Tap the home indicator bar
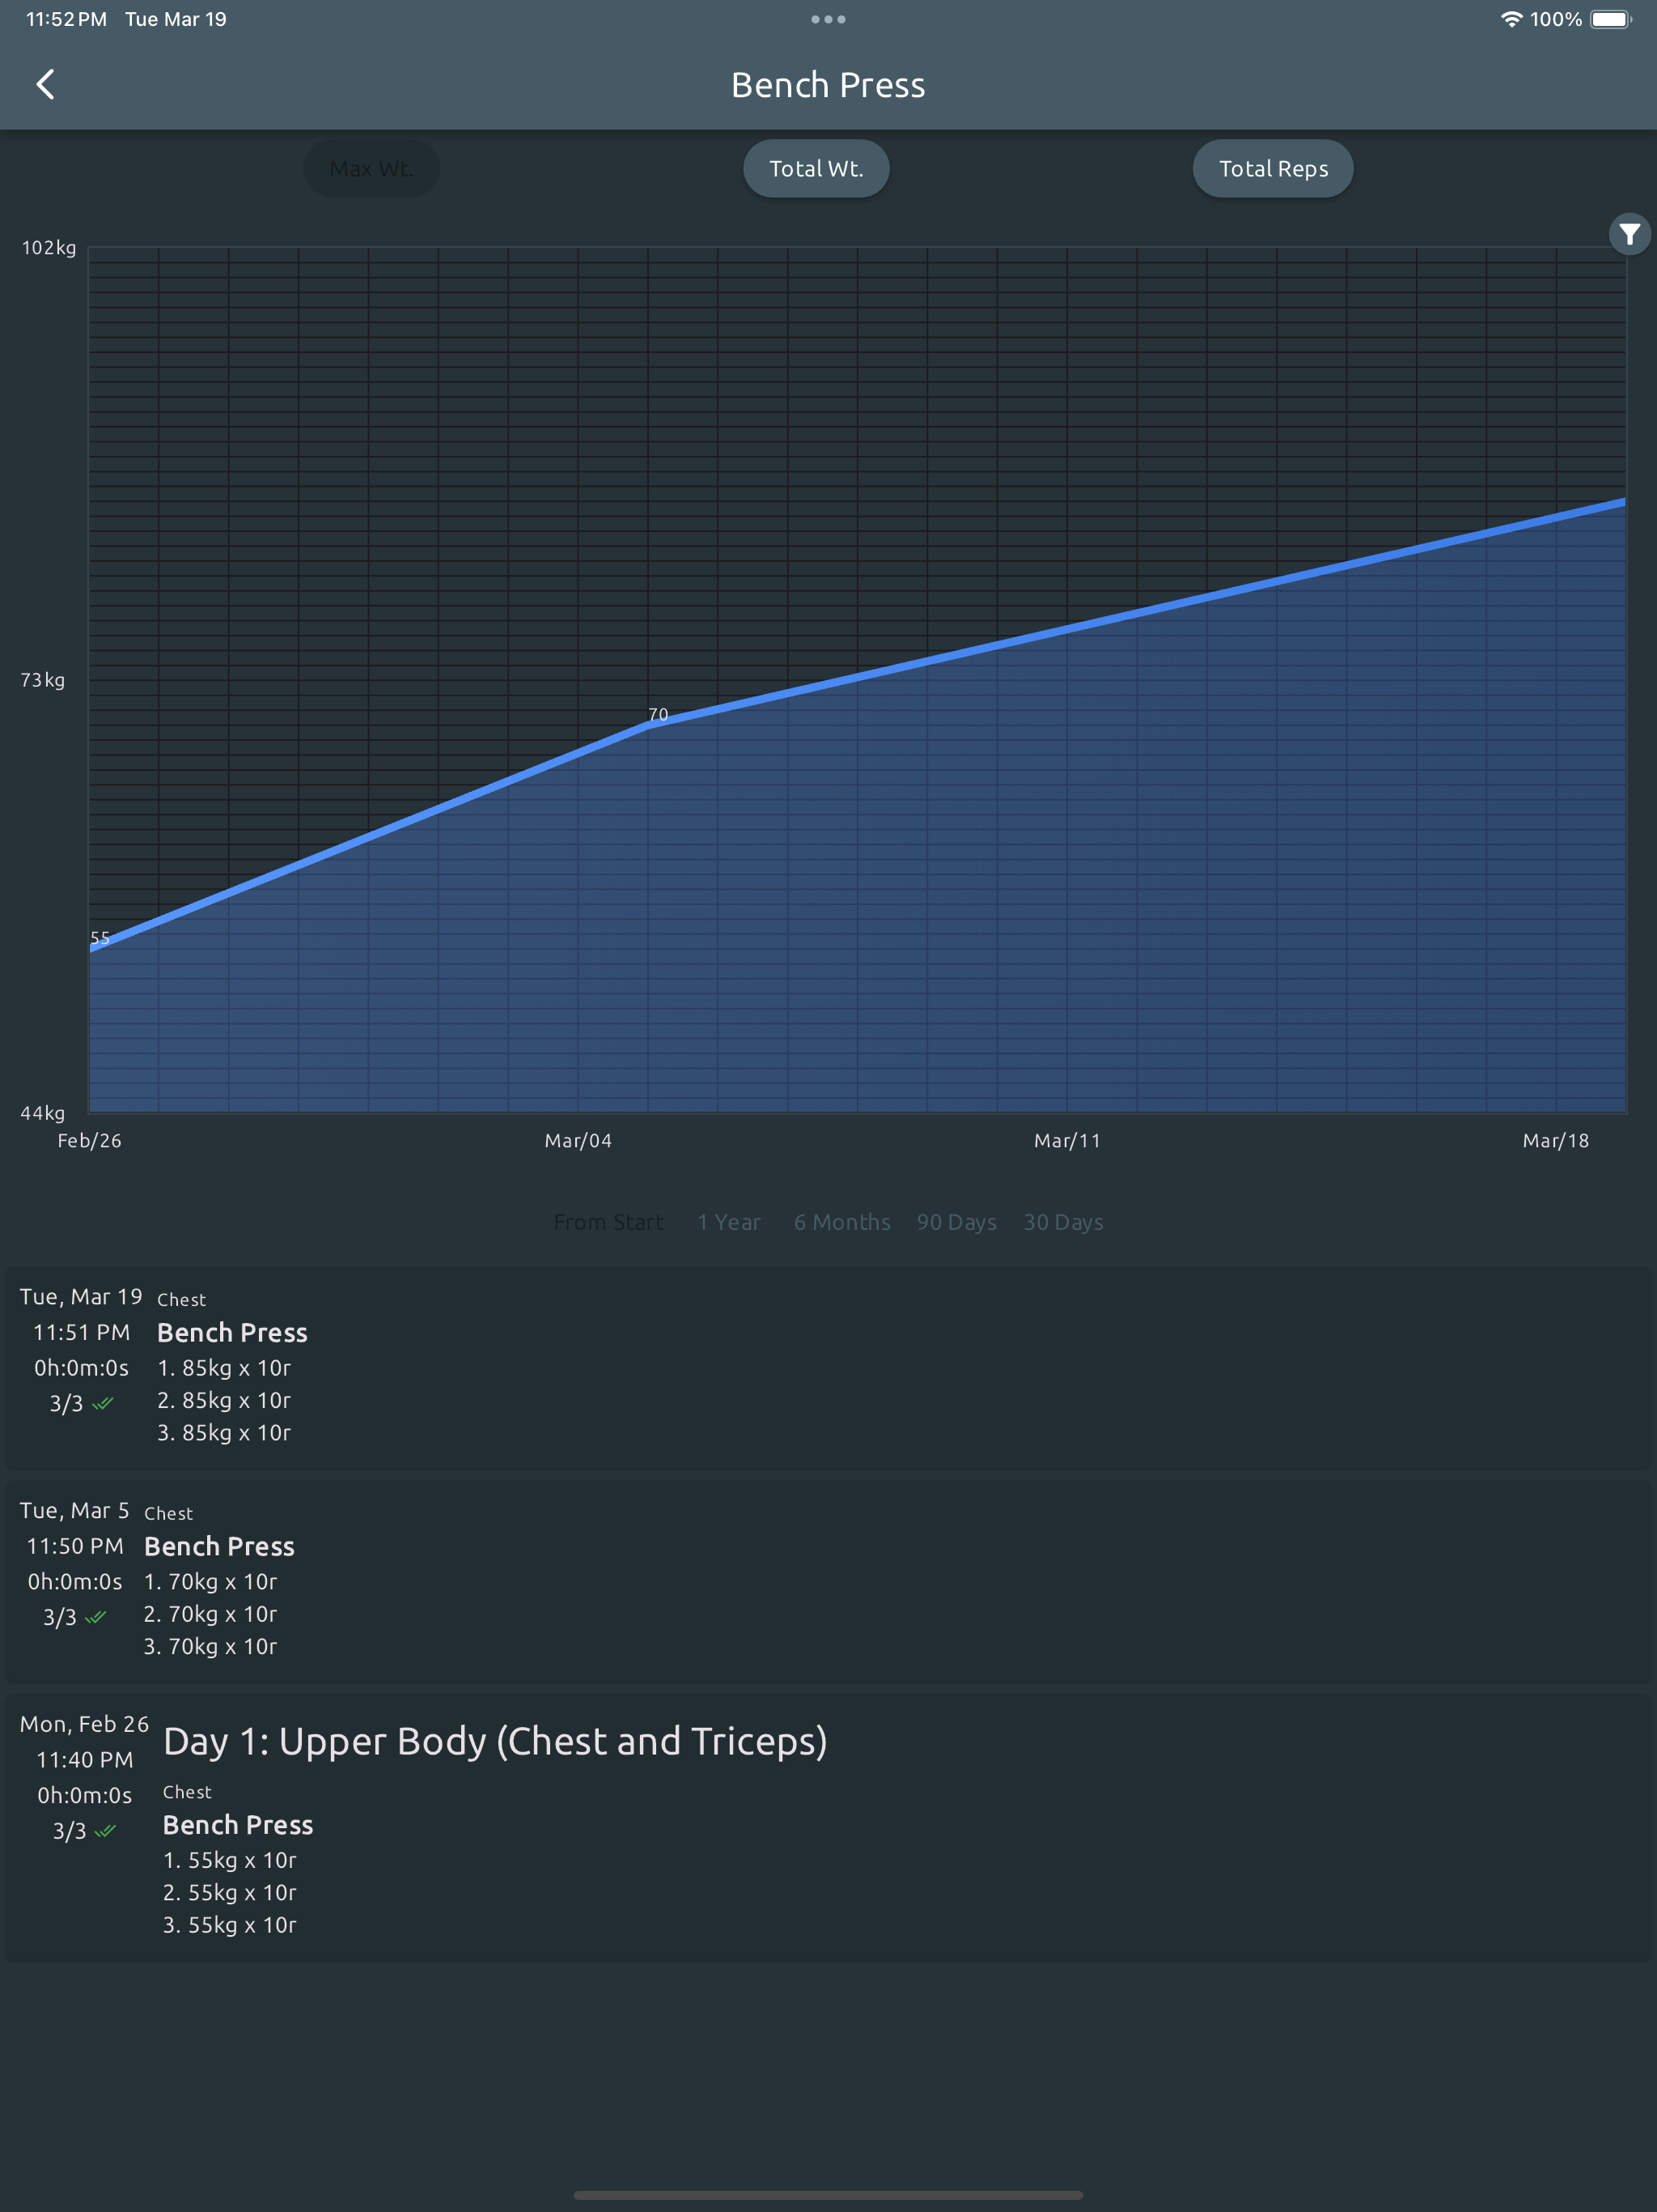The image size is (1657, 2212). point(828,2196)
